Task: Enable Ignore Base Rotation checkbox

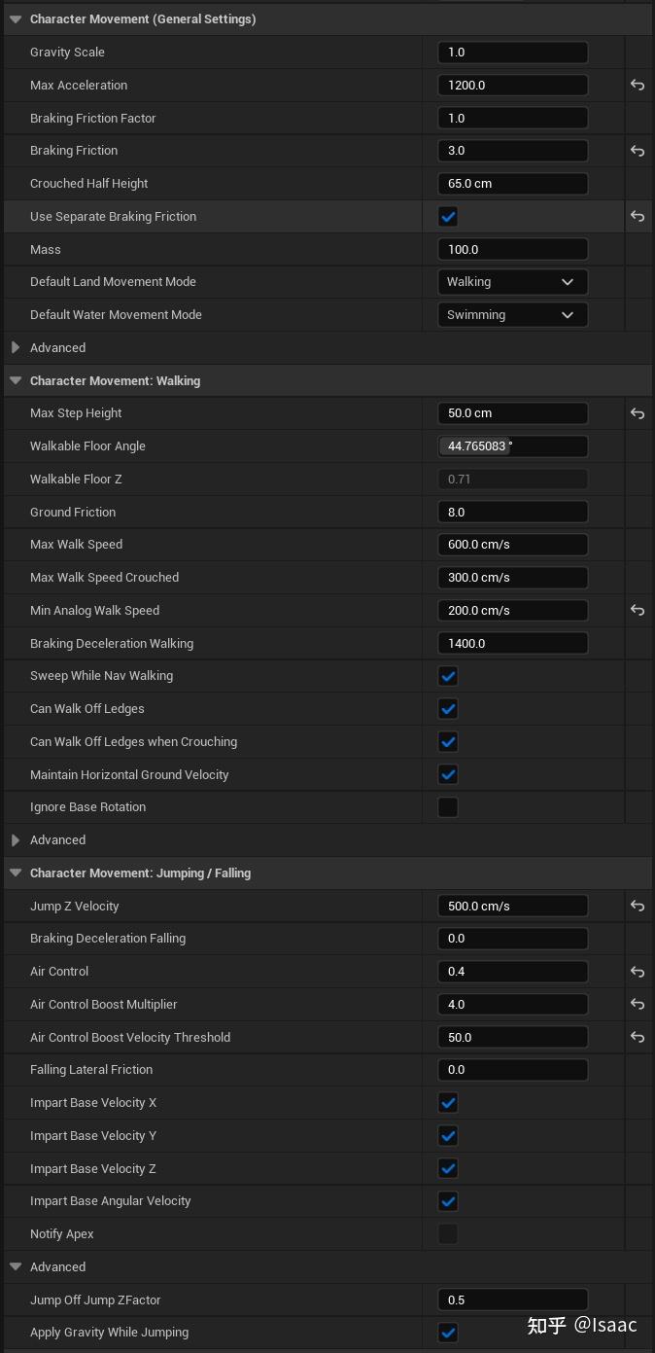Action: (x=448, y=807)
